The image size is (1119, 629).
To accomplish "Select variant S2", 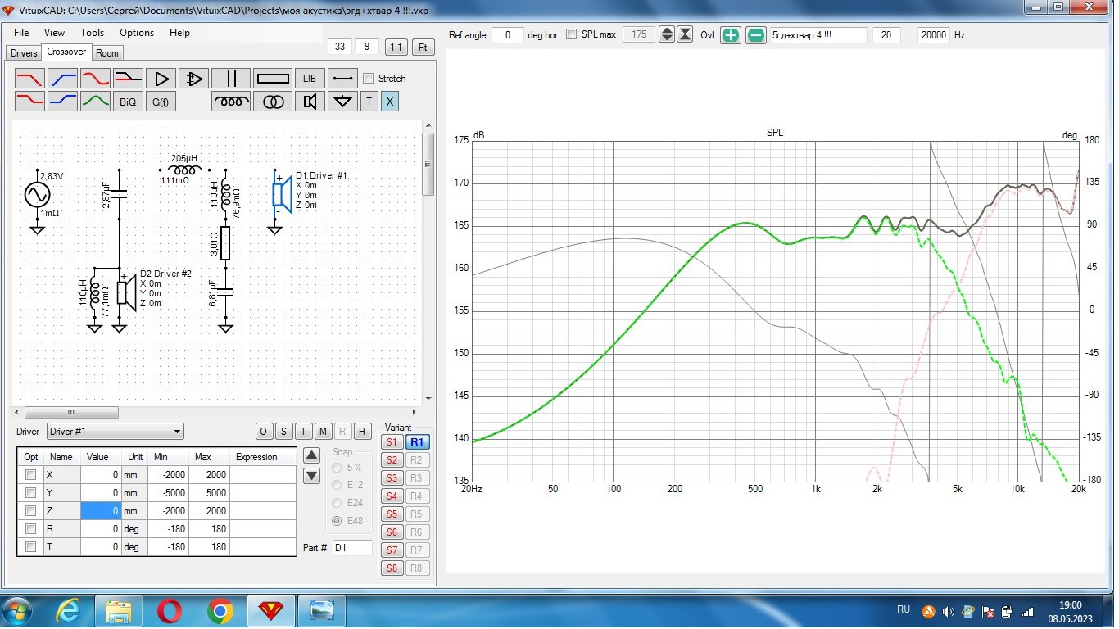I will click(392, 460).
